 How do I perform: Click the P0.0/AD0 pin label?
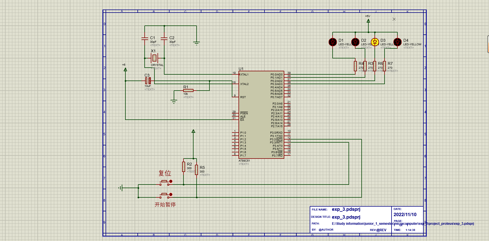276,75
